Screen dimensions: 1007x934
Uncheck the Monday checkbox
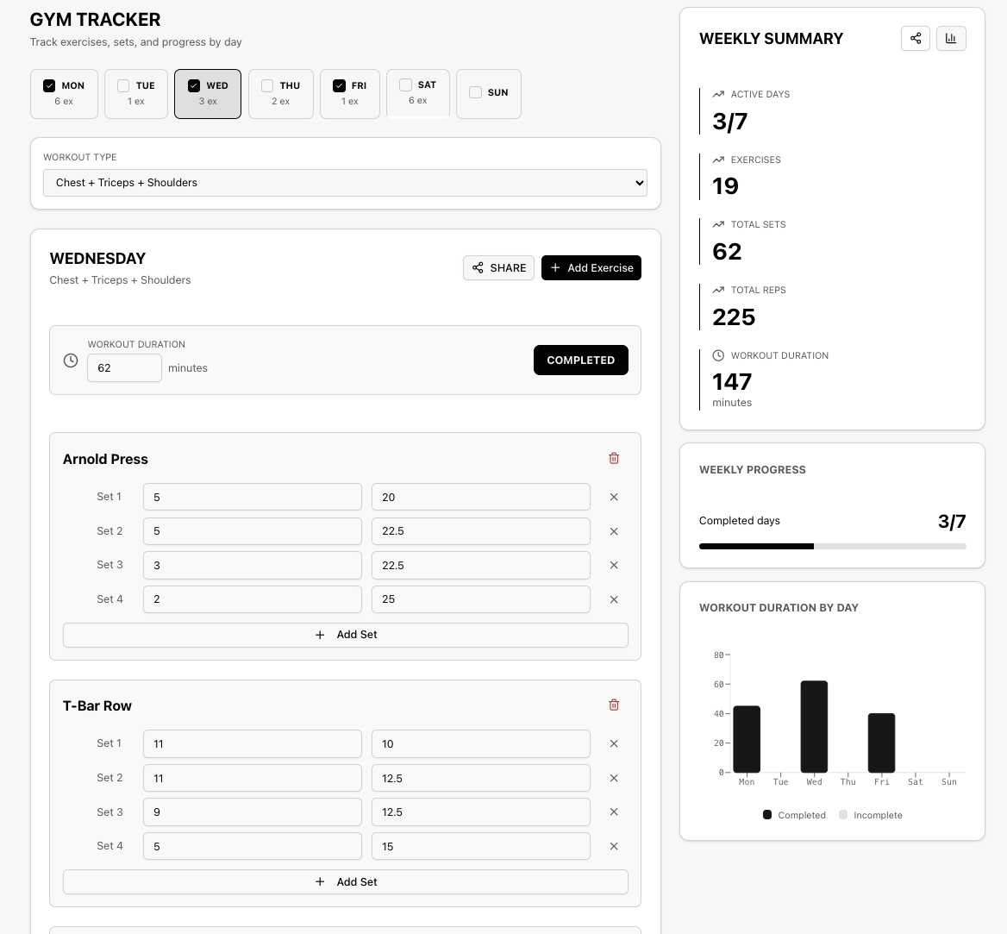49,85
